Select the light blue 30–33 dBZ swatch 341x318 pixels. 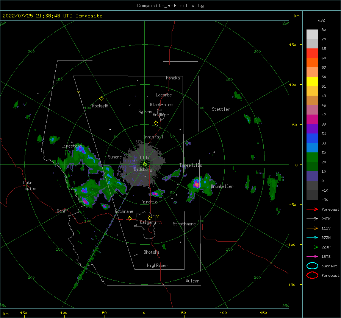click(312, 148)
